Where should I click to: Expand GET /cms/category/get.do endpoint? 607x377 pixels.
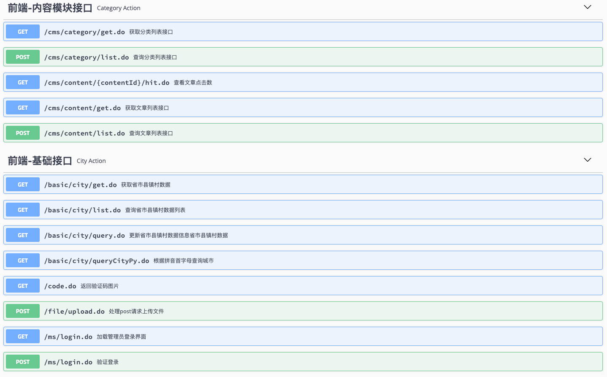coord(84,32)
